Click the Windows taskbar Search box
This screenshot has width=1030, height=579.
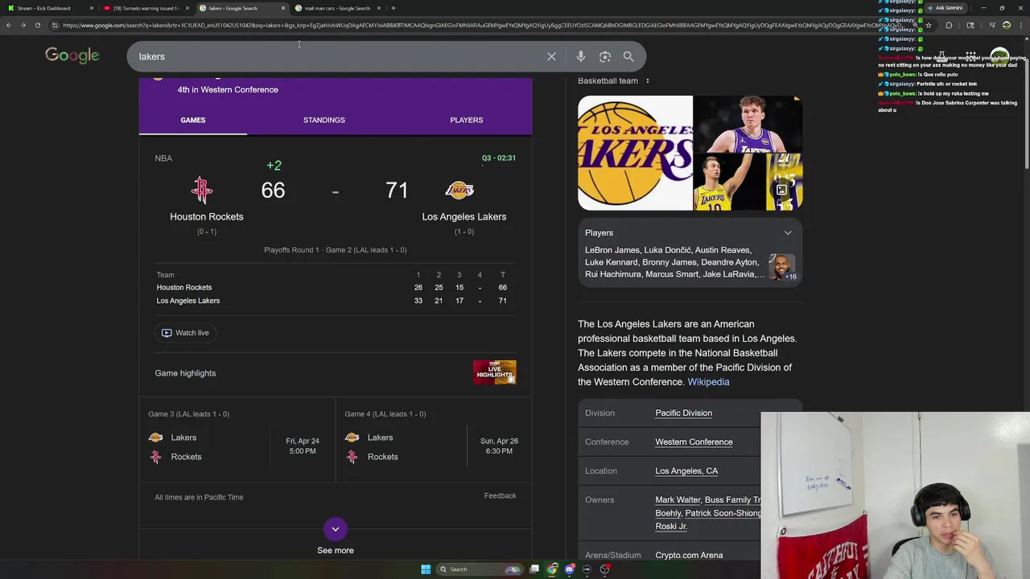point(478,569)
